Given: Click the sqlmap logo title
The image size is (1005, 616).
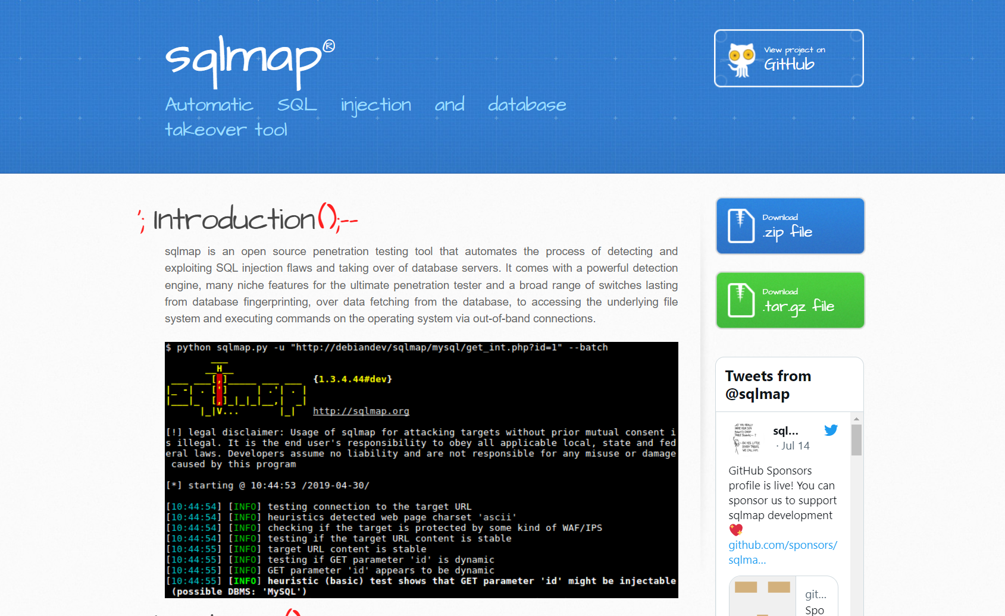Looking at the screenshot, I should click(244, 59).
